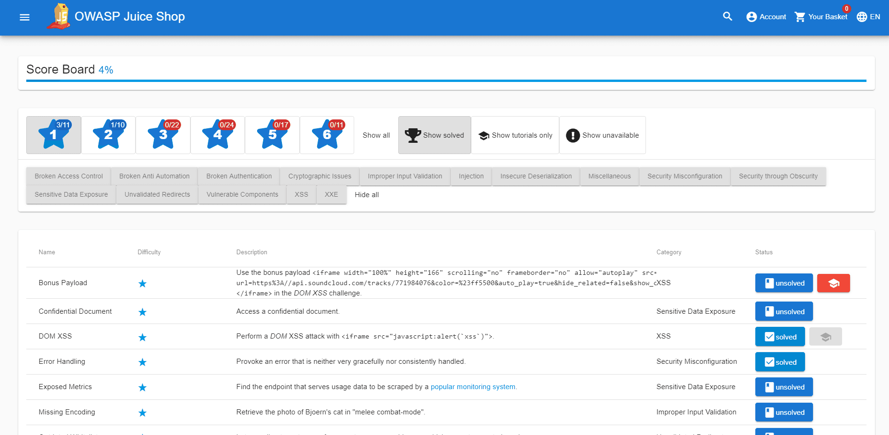Click Error Handling difficulty star
Image resolution: width=889 pixels, height=435 pixels.
point(143,362)
